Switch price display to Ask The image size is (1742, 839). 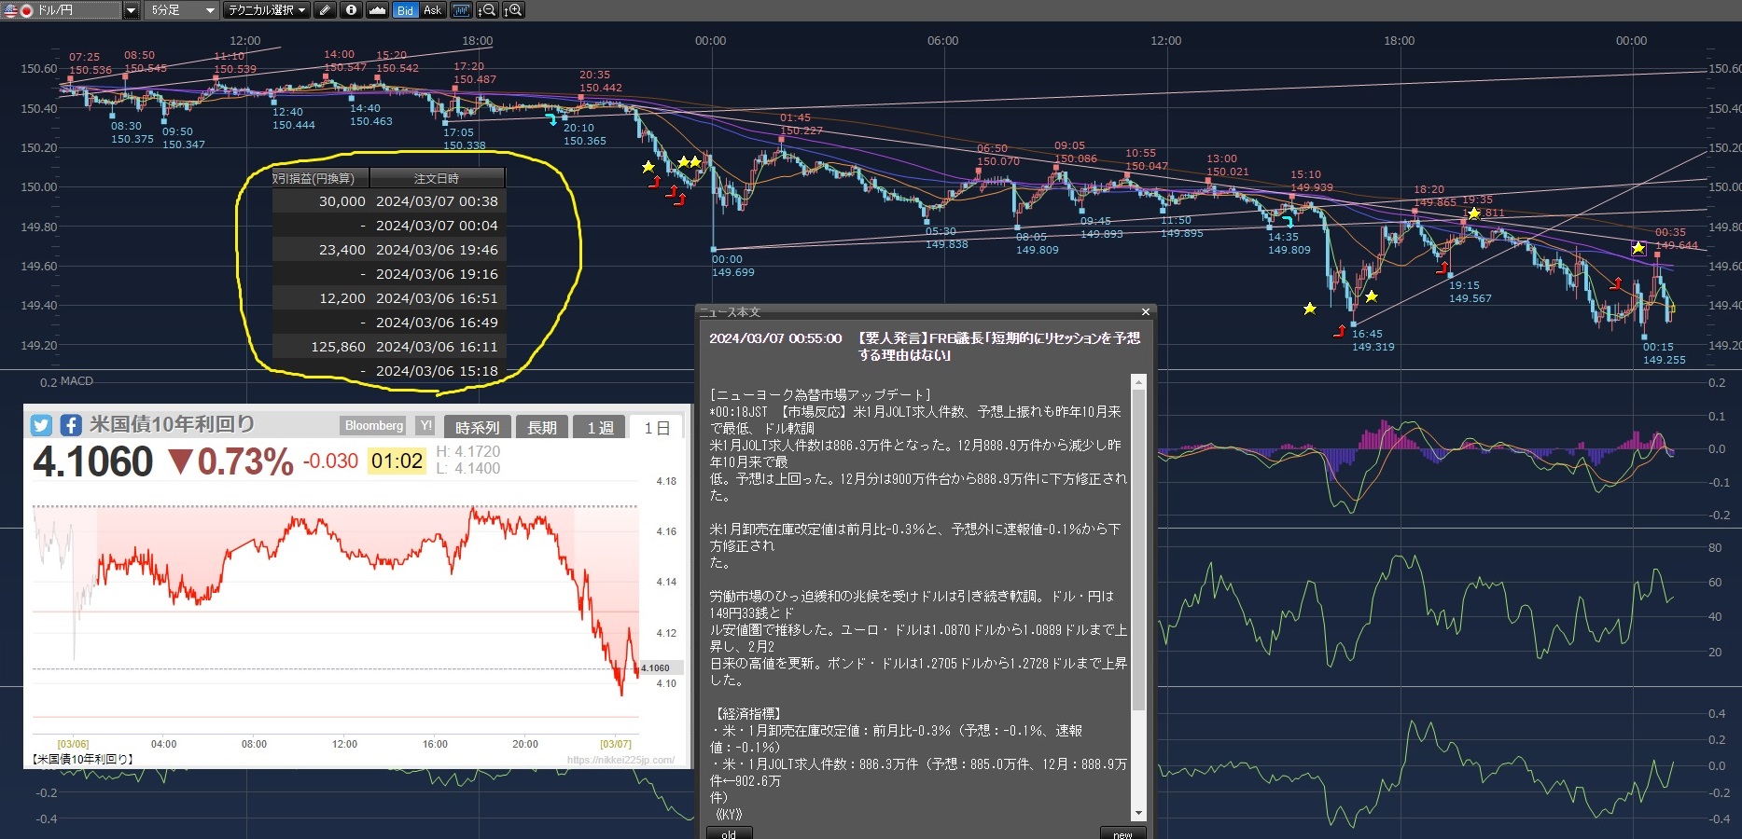432,10
